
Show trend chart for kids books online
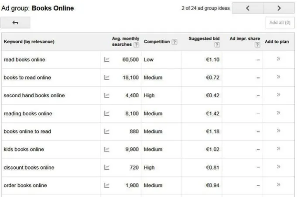[x=107, y=149]
